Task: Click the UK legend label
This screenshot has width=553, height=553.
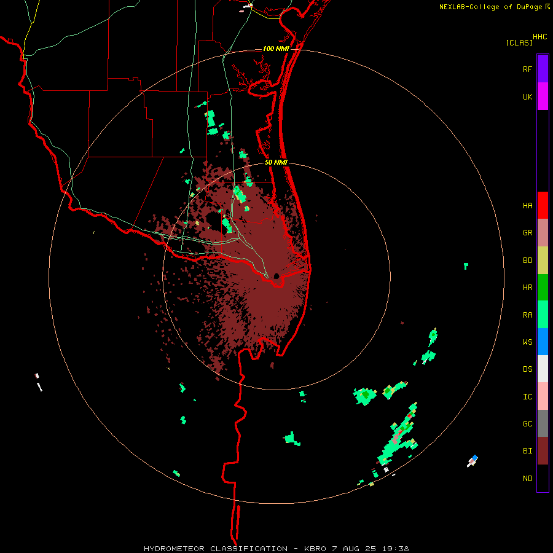Action: tap(527, 97)
